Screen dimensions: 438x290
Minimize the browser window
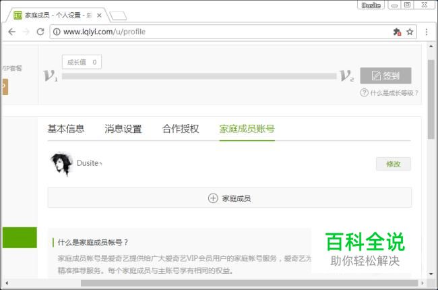tap(394, 5)
